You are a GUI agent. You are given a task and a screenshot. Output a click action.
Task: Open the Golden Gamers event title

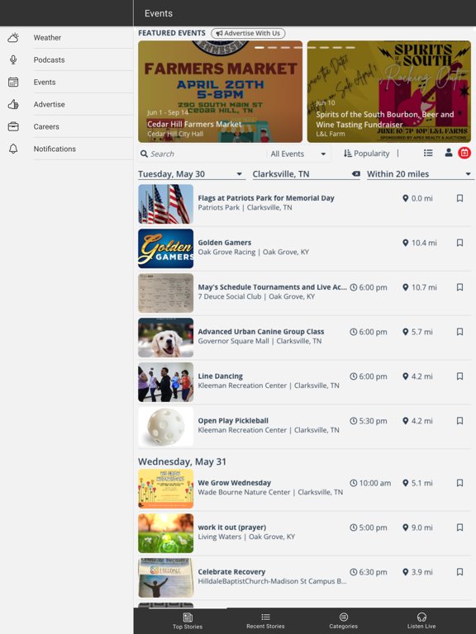[x=225, y=243]
